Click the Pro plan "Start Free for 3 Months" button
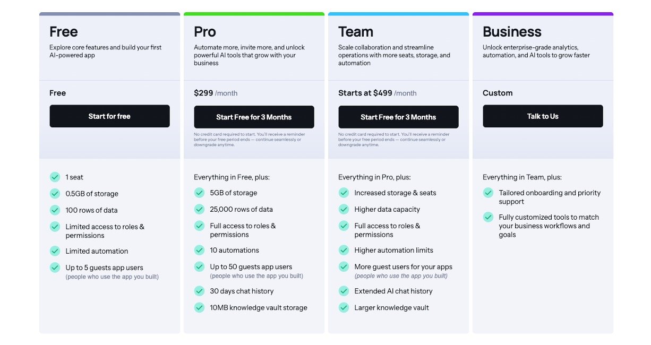The height and width of the screenshot is (345, 651). 254,117
